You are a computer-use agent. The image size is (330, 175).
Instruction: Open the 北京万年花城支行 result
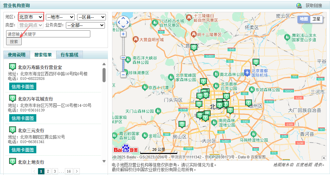pos(35,99)
